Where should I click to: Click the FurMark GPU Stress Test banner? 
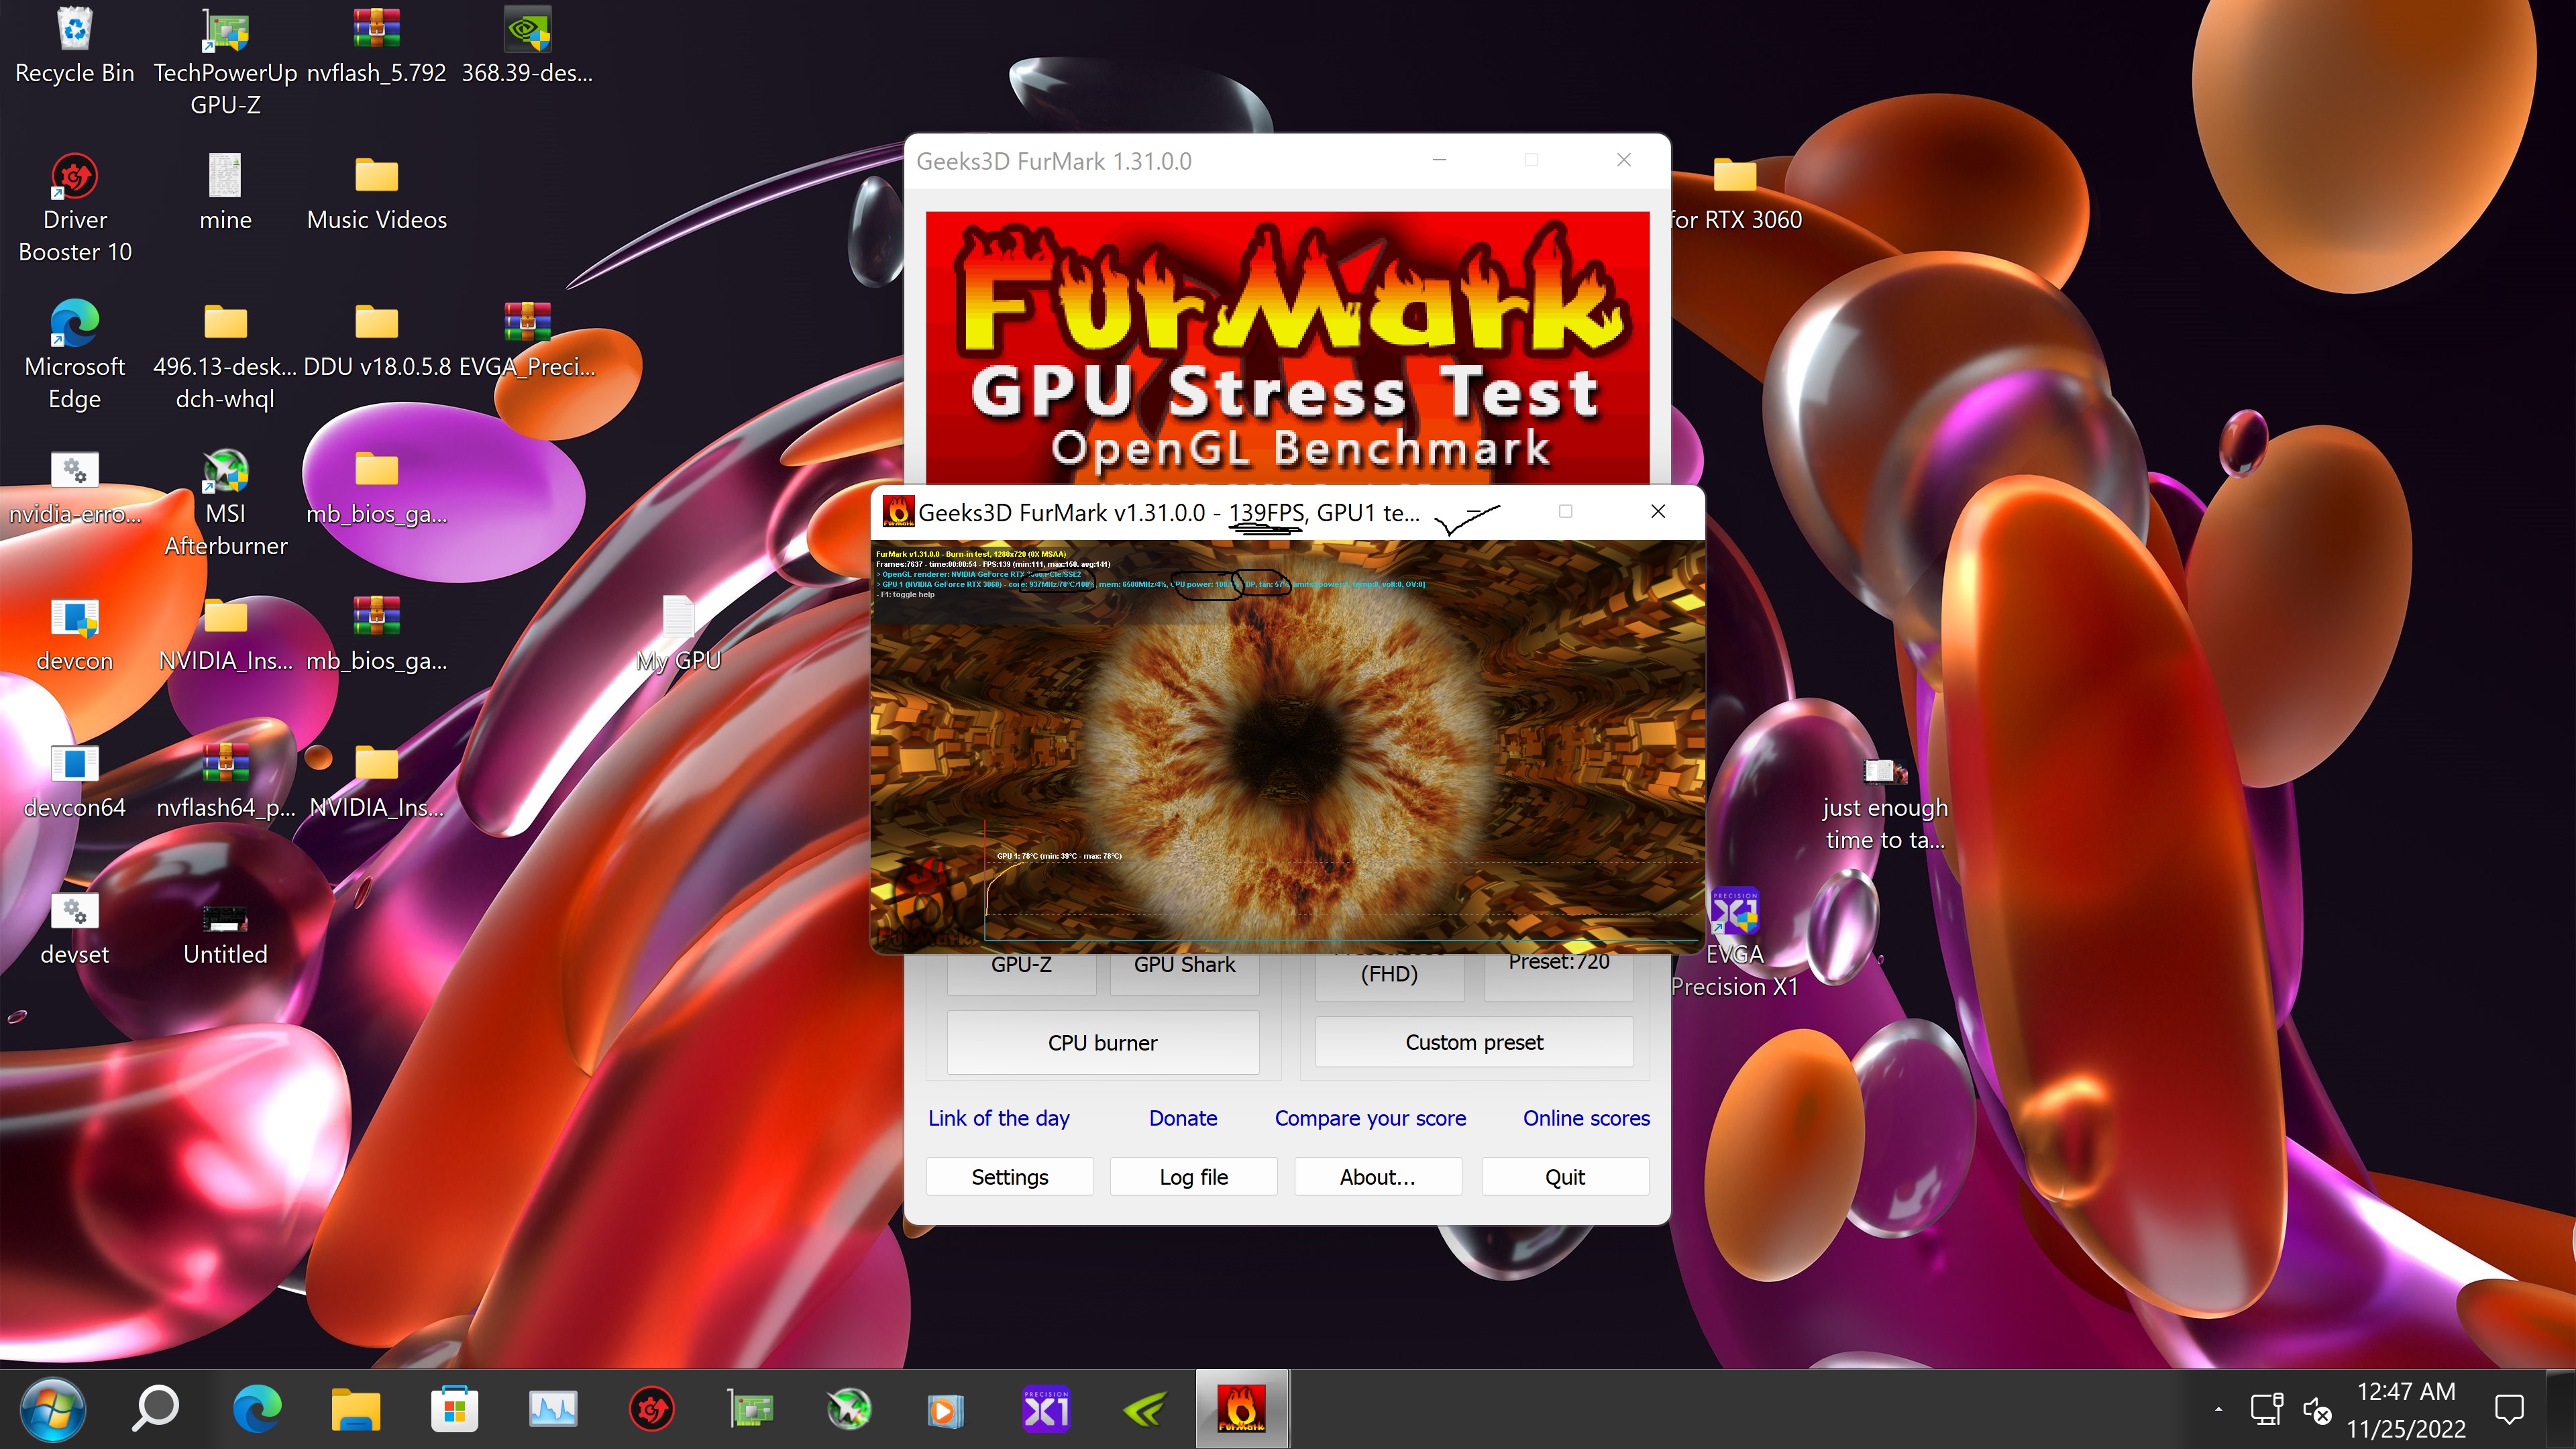[1287, 348]
